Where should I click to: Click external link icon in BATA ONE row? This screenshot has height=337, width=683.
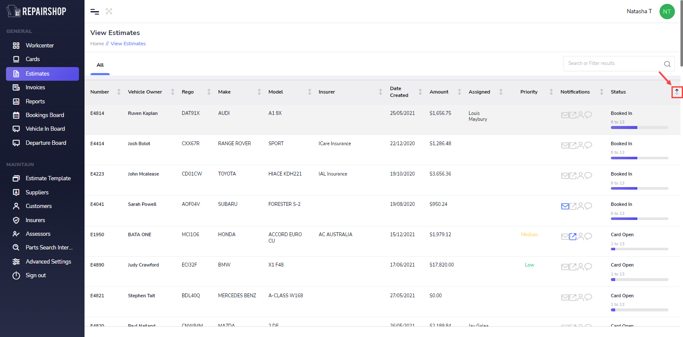(x=573, y=237)
